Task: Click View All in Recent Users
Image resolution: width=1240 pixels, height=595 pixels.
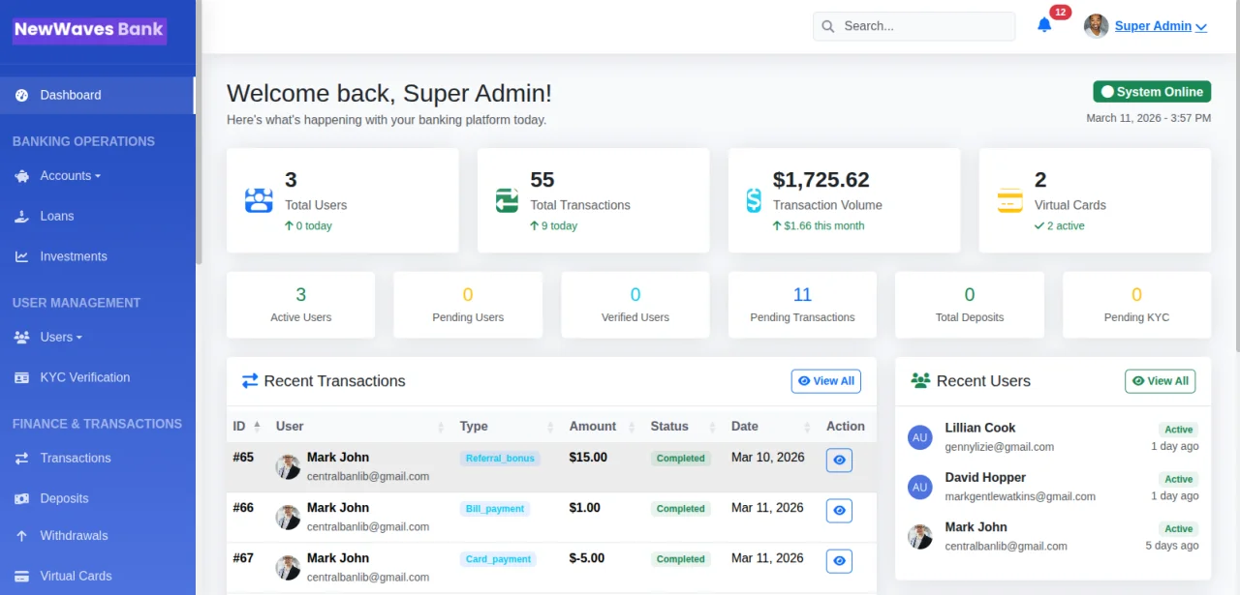Action: (1160, 381)
